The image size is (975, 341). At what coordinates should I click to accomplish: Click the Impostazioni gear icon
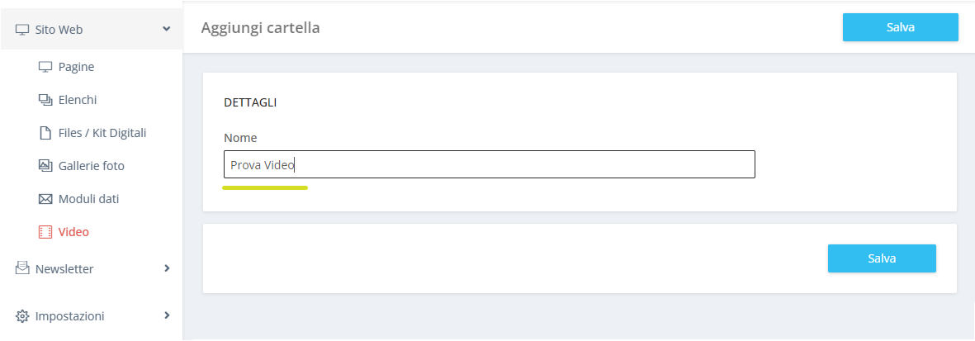pyautogui.click(x=22, y=316)
